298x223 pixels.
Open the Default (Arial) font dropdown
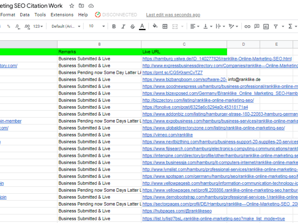[x=66, y=26]
